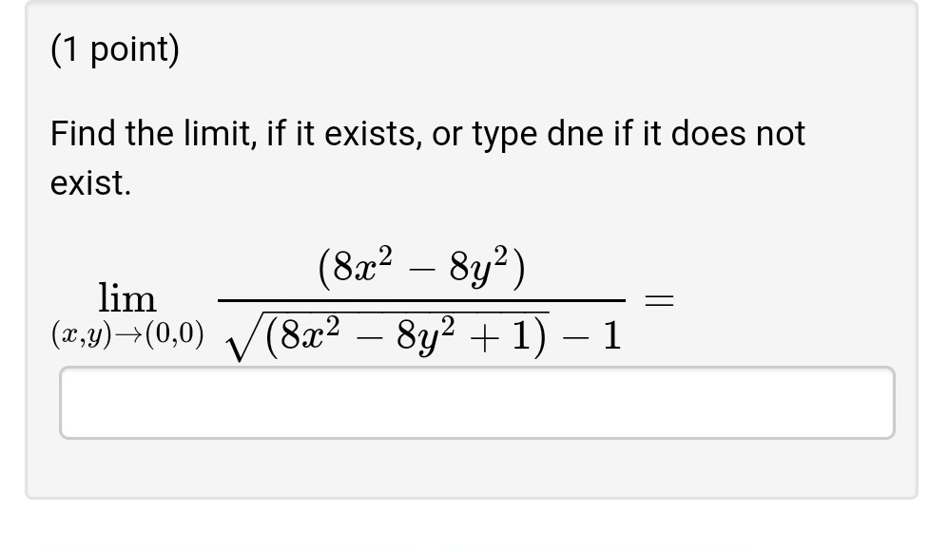
Task: Select the empty answer box below the limit
Action: [x=475, y=402]
